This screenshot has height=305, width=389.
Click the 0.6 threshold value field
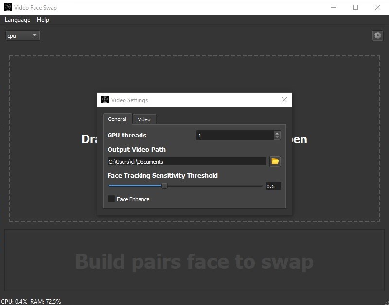273,186
